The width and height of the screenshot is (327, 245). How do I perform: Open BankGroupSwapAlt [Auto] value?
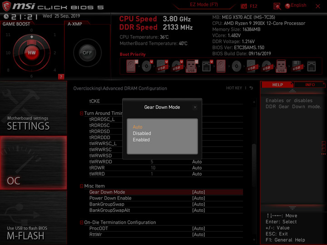click(198, 210)
